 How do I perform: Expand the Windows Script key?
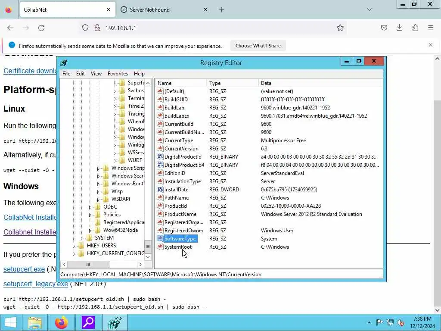[x=98, y=169]
